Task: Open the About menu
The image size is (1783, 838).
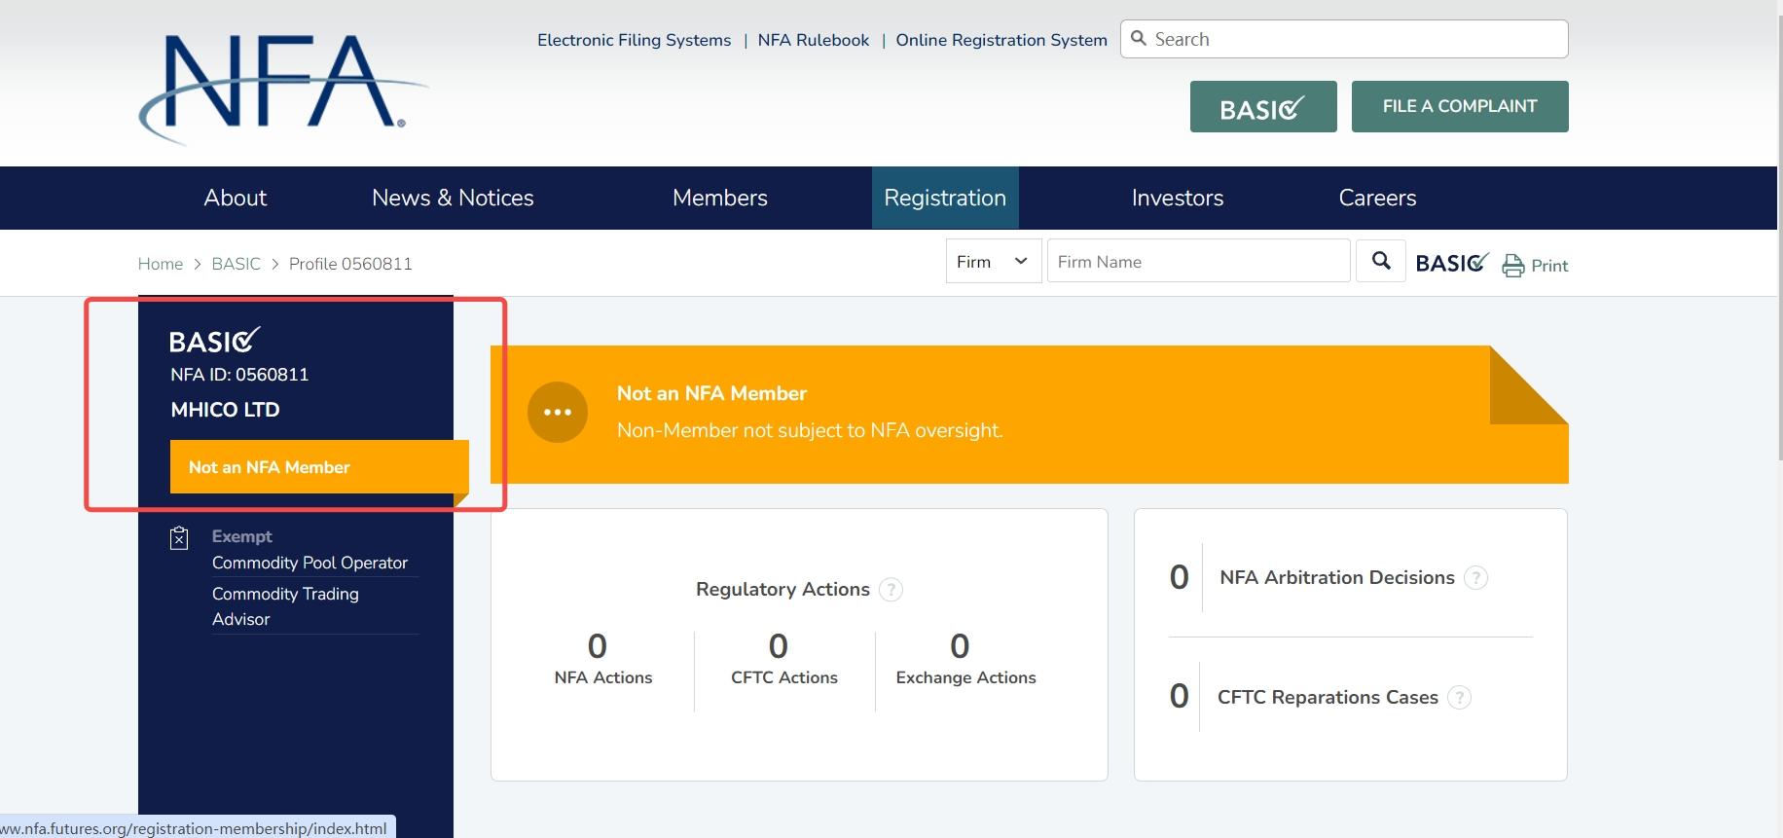Action: pos(236,198)
